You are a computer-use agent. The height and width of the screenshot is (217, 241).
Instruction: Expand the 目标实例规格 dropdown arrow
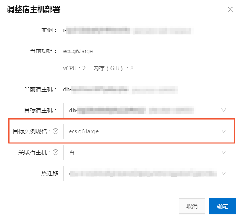click(223, 131)
